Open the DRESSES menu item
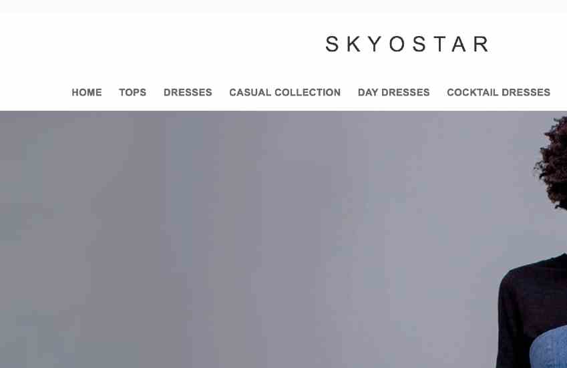 pyautogui.click(x=188, y=93)
